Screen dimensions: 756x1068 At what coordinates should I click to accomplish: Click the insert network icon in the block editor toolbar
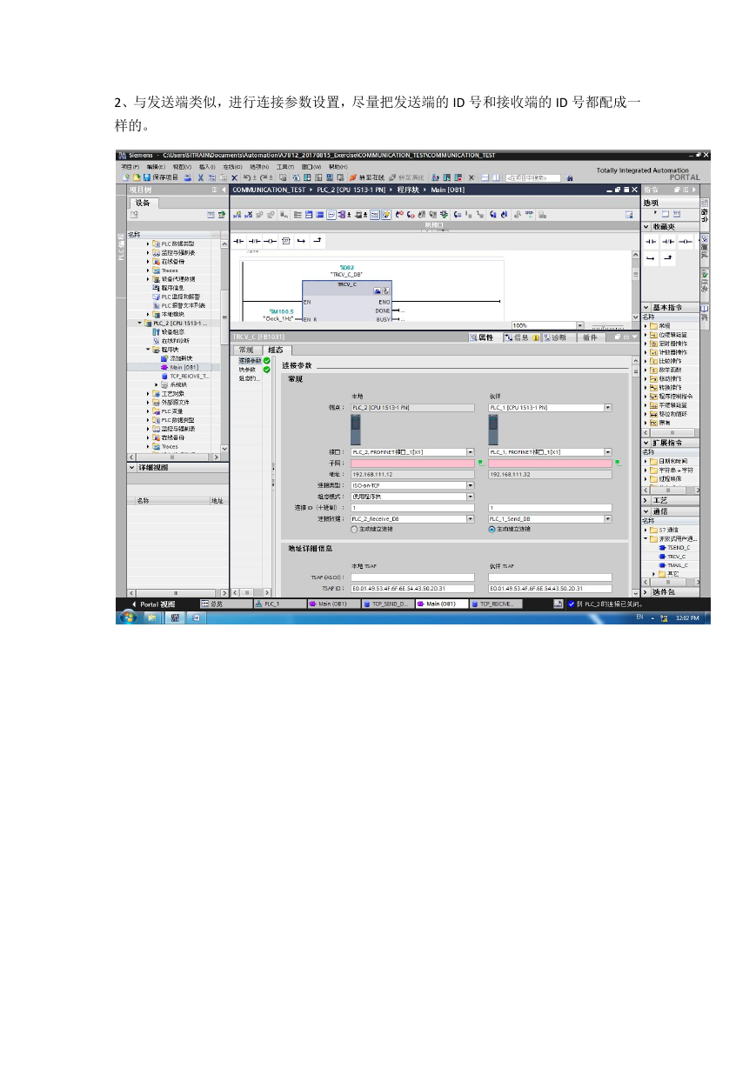(237, 214)
